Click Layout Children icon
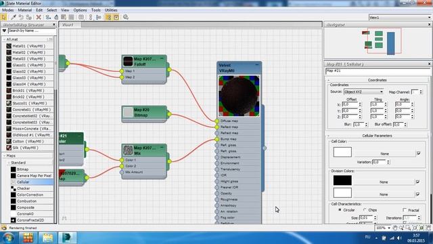This screenshot has height=244, width=433. pyautogui.click(x=99, y=17)
